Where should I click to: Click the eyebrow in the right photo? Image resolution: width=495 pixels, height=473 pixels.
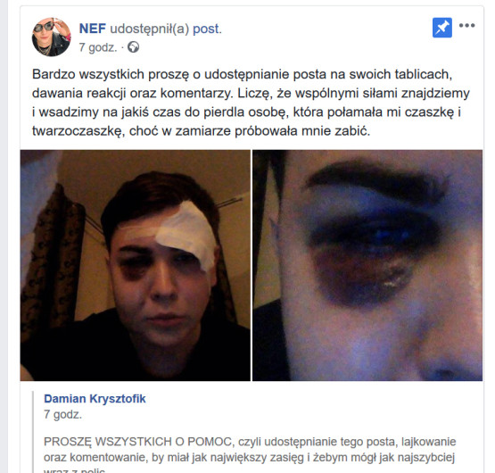377,180
